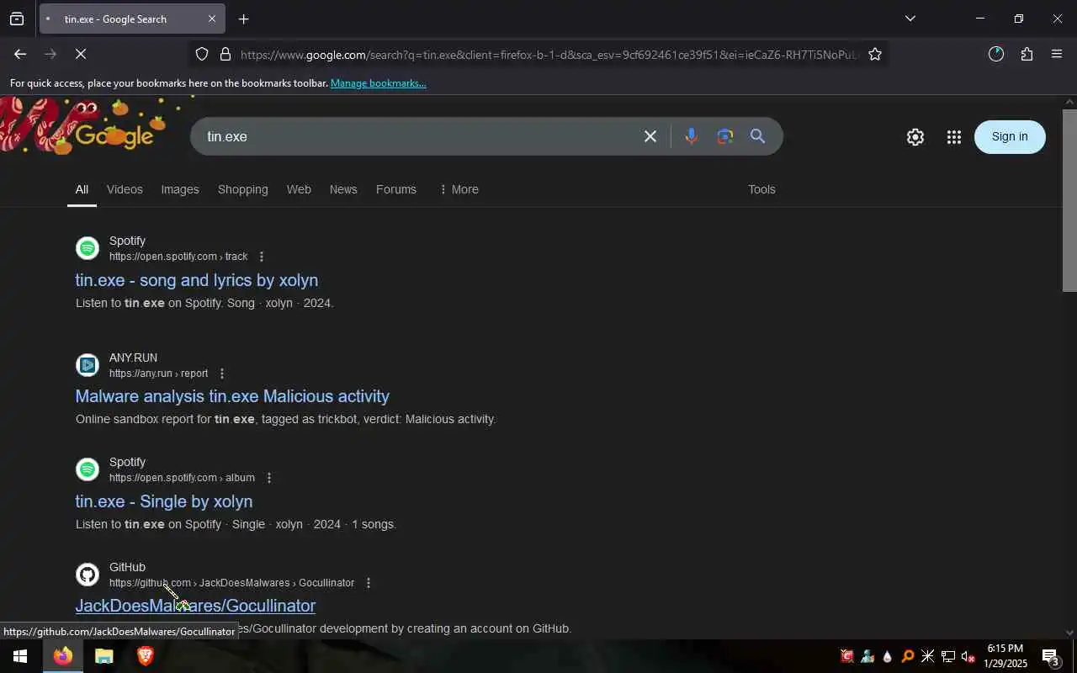Viewport: 1077px width, 673px height.
Task: Switch to Web results tab
Action: [299, 189]
